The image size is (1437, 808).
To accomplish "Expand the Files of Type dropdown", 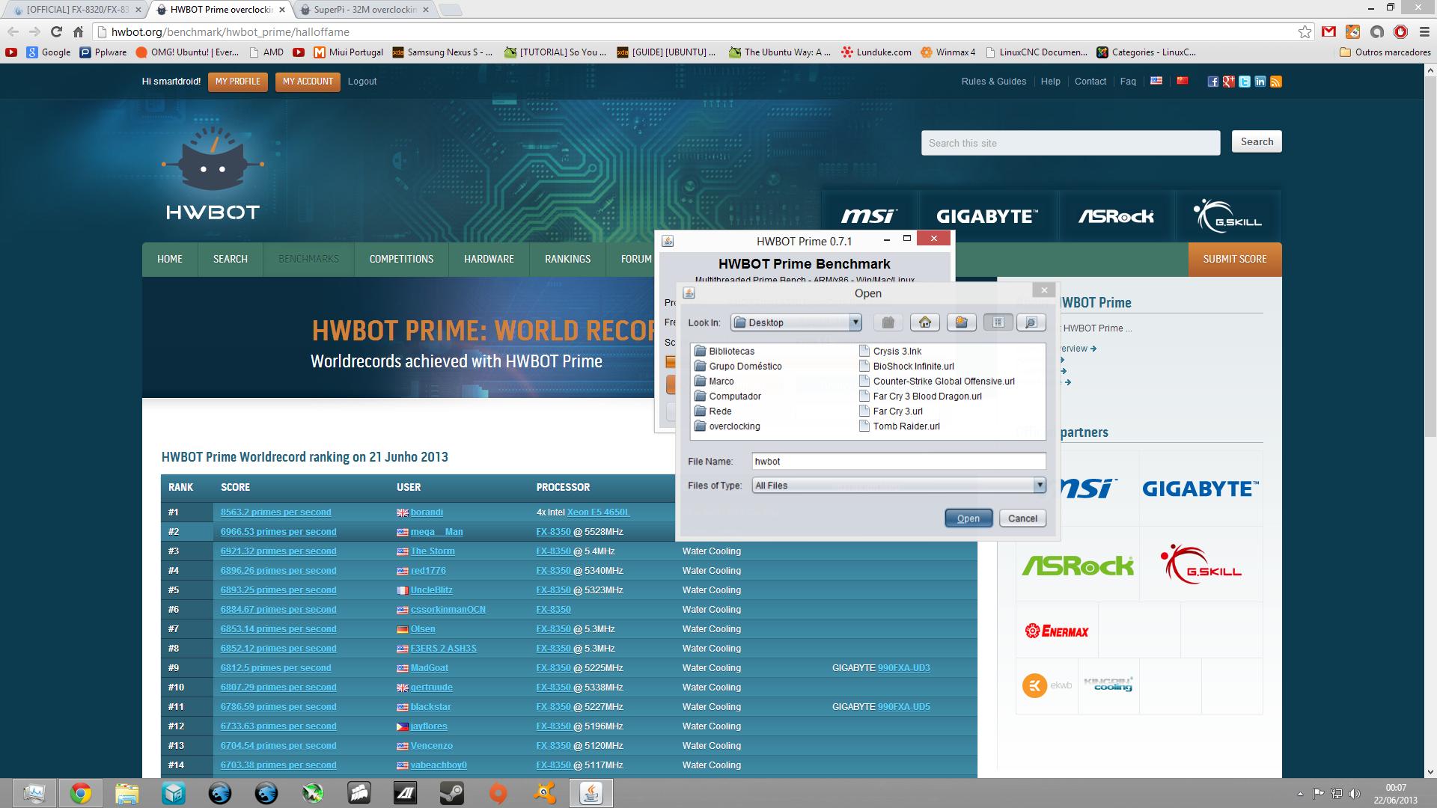I will click(1039, 486).
